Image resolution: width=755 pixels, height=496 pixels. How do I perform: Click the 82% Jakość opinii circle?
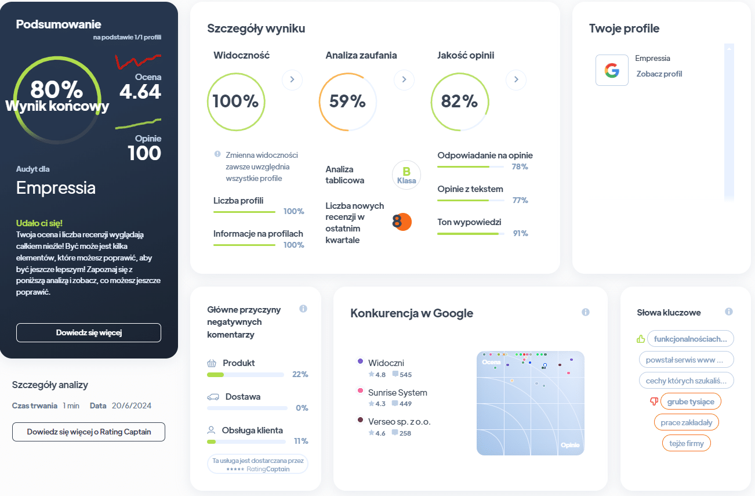(459, 102)
